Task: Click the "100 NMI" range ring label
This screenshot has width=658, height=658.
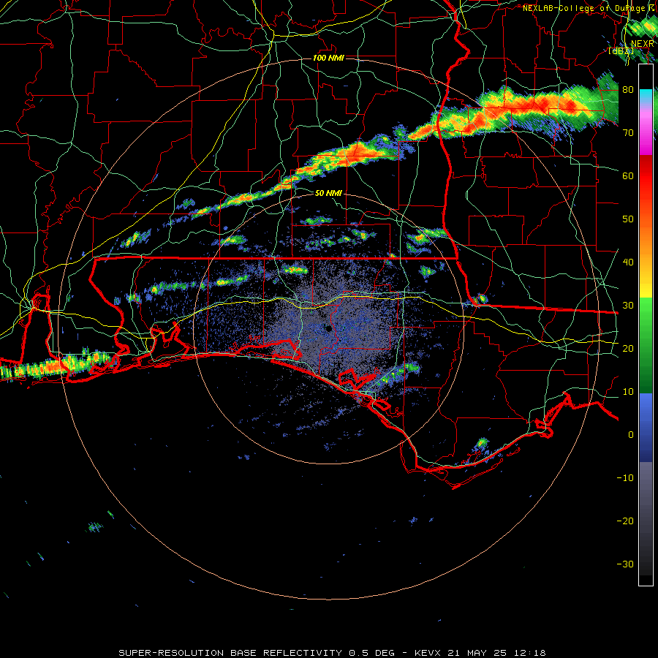Action: (x=328, y=58)
